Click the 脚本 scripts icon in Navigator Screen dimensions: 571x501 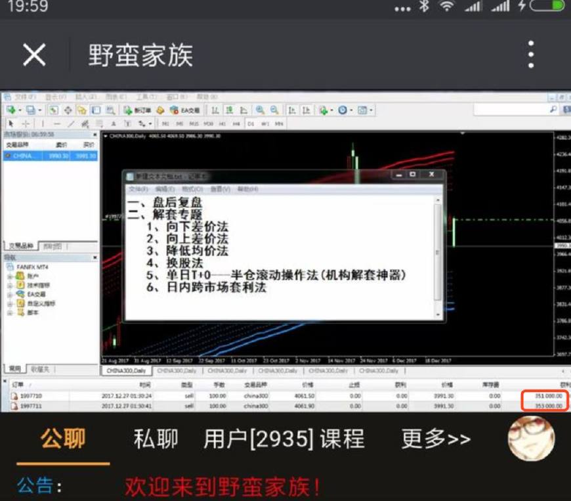pyautogui.click(x=20, y=311)
